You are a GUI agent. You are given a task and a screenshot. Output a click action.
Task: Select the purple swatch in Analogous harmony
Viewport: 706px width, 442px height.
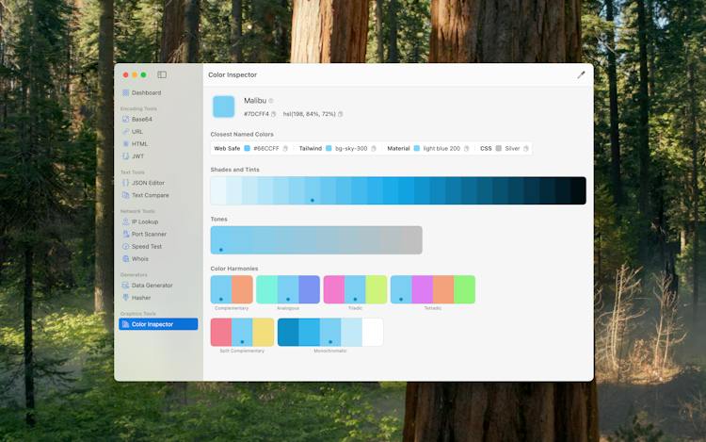pos(310,289)
